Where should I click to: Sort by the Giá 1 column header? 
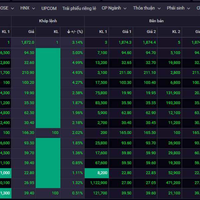(127, 32)
